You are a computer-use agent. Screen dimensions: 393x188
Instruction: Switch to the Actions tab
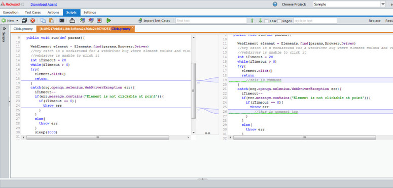point(53,12)
